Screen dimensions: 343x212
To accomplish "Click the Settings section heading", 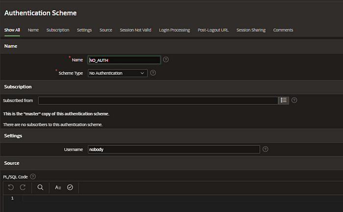I will click(13, 136).
